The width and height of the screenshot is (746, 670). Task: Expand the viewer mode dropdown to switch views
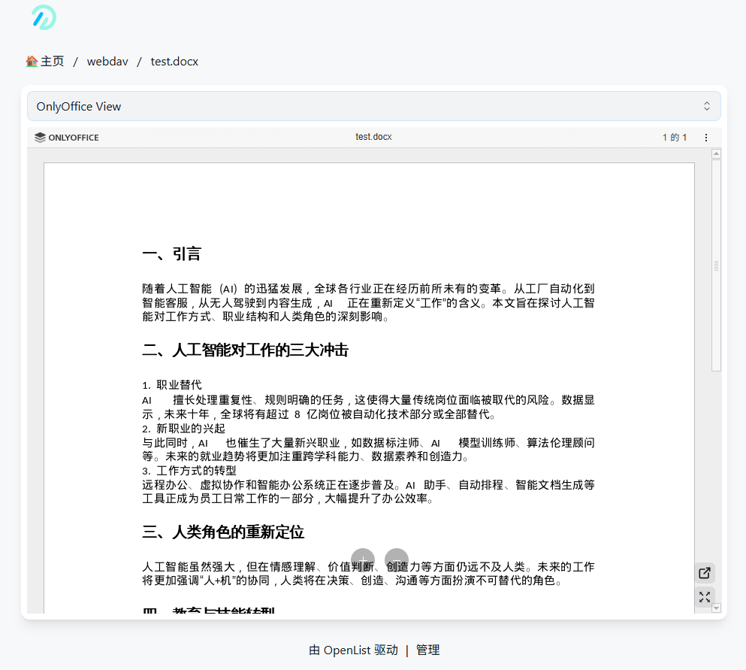click(373, 106)
